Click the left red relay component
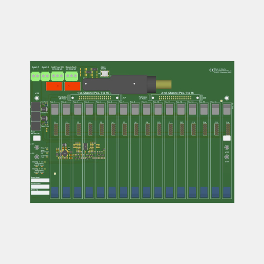This screenshot has height=264, width=264. click(53, 87)
